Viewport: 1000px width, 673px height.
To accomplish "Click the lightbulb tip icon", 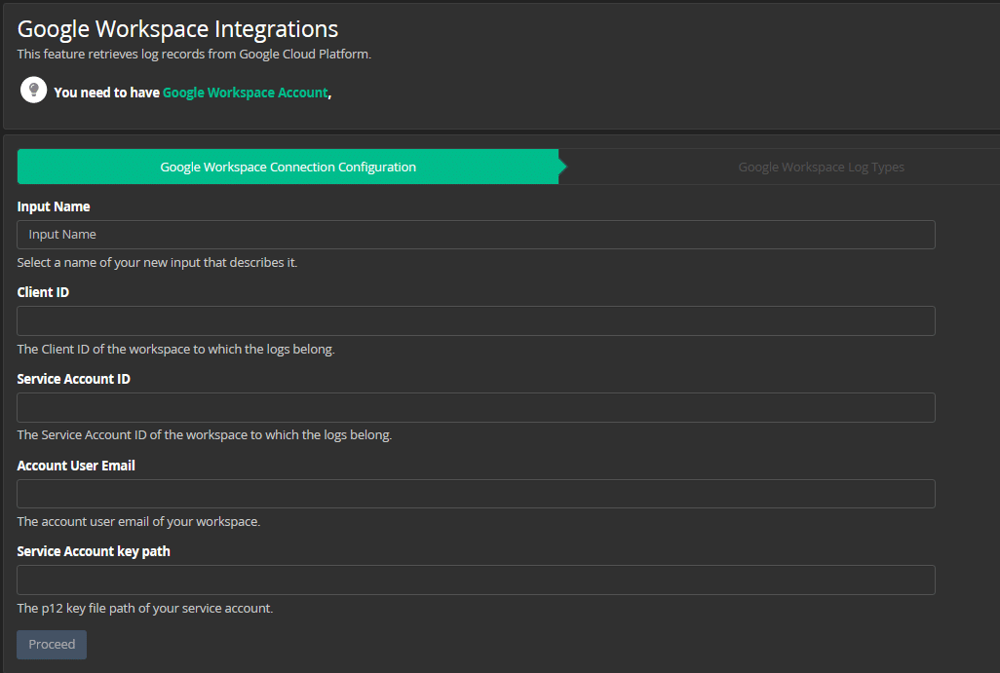I will point(34,91).
